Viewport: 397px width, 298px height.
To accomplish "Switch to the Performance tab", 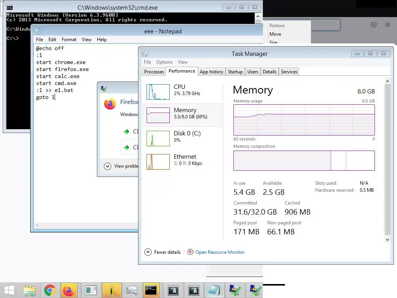I will point(182,71).
